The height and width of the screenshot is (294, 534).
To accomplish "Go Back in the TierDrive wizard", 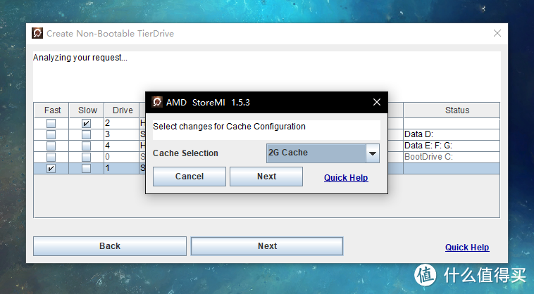I will tap(110, 246).
